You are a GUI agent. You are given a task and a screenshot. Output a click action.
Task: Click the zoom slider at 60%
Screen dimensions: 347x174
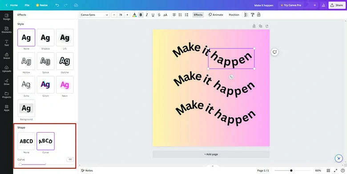pyautogui.click(x=293, y=170)
